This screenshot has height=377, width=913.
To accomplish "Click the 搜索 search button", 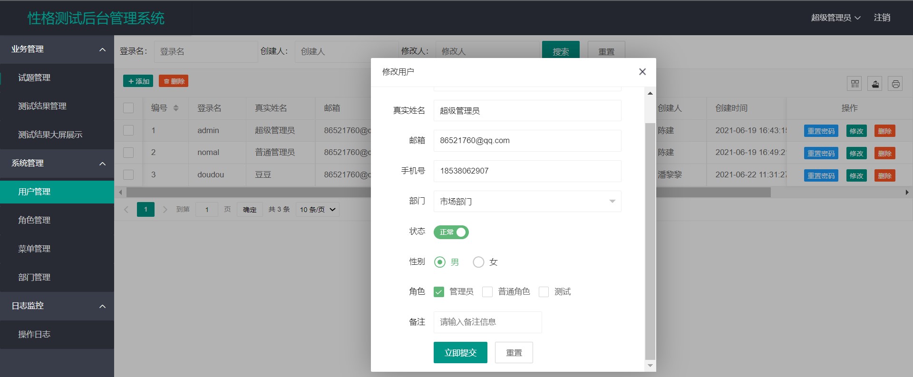I will click(561, 51).
